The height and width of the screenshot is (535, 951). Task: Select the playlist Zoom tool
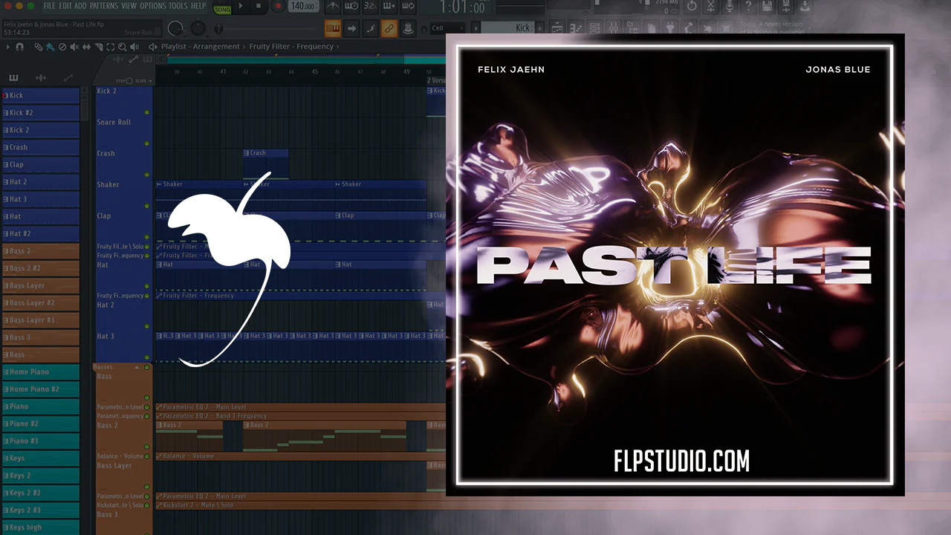[x=122, y=47]
